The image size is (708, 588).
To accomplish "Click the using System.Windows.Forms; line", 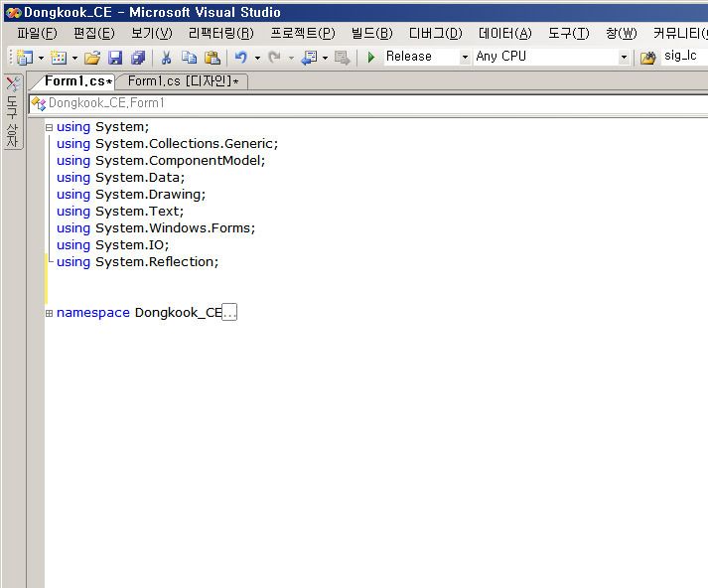I will point(156,228).
